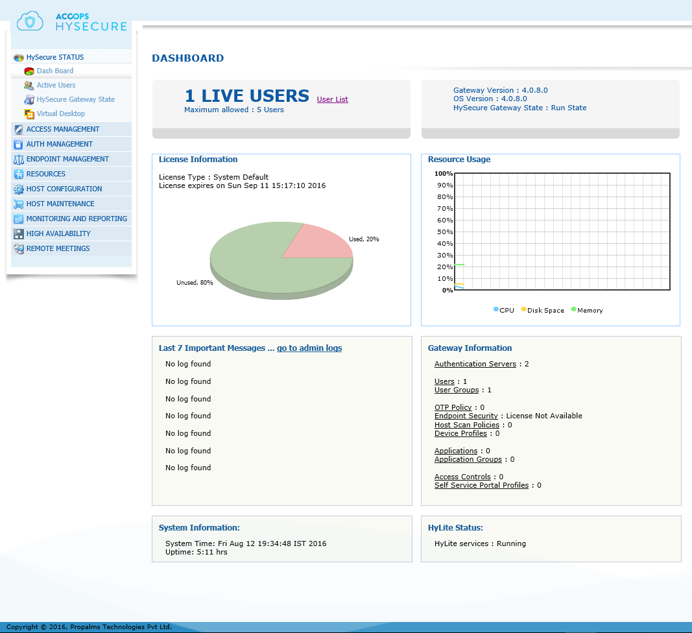Click the High Availability icon
This screenshot has height=633, width=692.
coord(19,234)
